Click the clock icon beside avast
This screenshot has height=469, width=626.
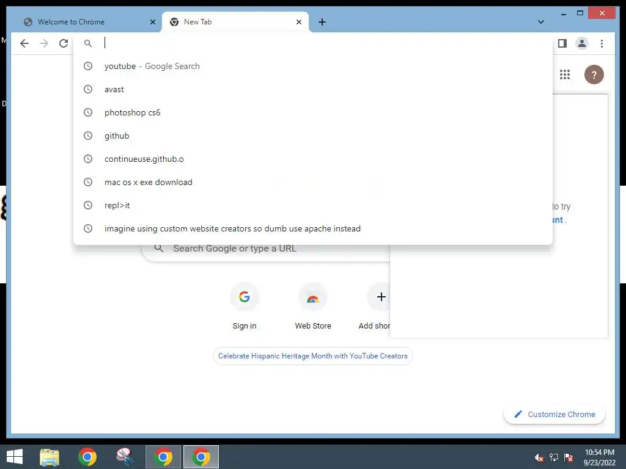point(88,89)
